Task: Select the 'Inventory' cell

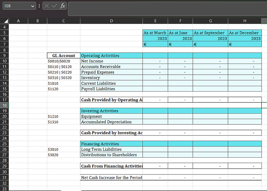Action: [111, 78]
